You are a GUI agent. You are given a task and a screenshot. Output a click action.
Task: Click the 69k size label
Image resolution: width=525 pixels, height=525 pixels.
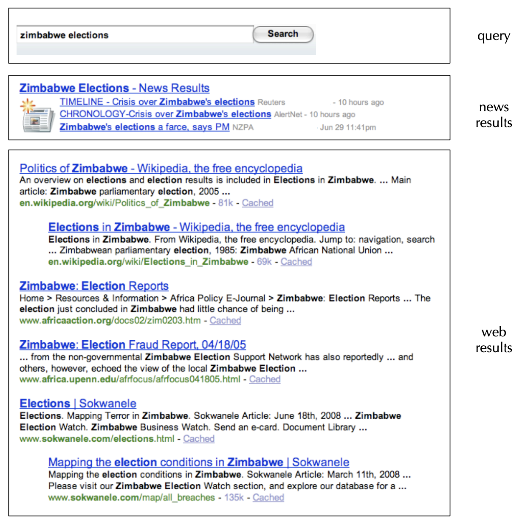coord(264,262)
